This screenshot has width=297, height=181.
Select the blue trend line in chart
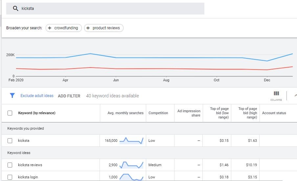coord(154,58)
